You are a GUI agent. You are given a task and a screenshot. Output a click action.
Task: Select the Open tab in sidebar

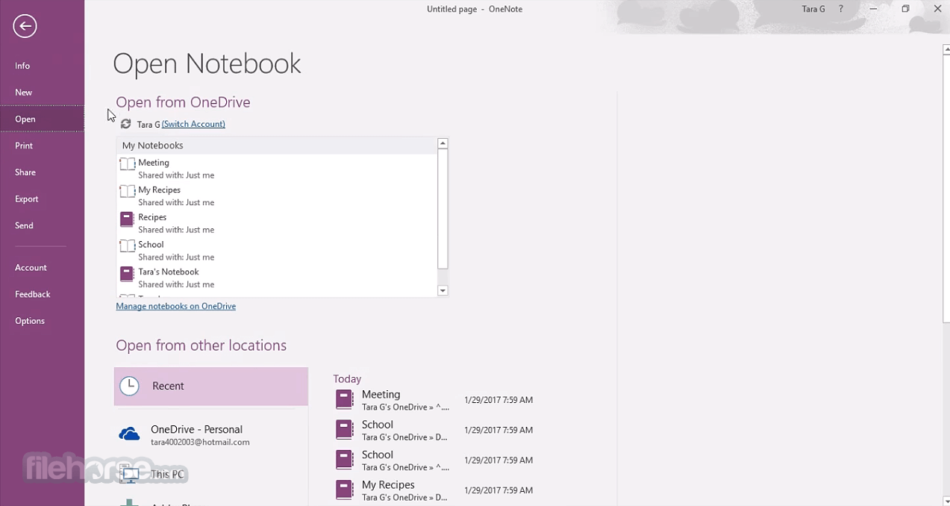pos(42,119)
